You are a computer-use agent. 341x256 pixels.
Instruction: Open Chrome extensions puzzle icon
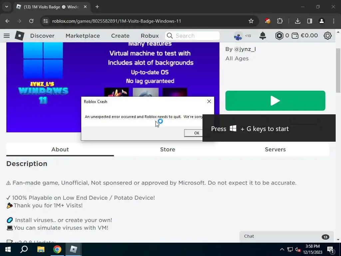tap(280, 21)
